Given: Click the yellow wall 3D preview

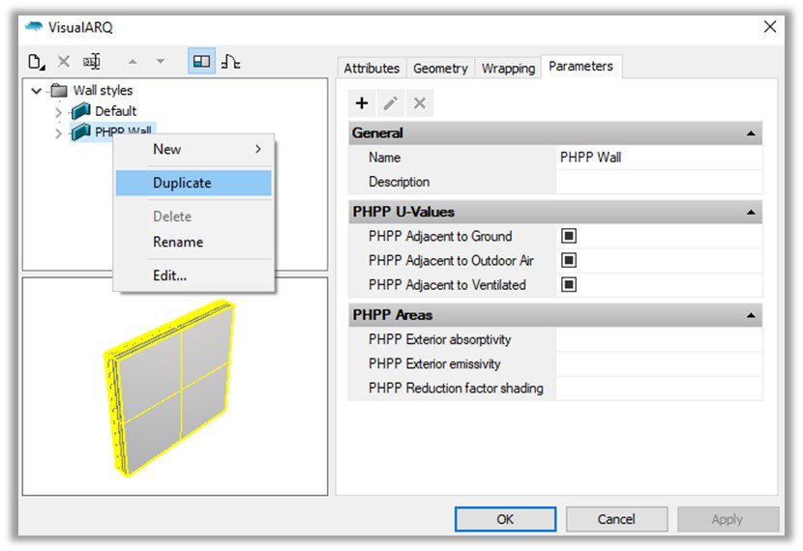Looking at the screenshot, I should click(x=169, y=389).
